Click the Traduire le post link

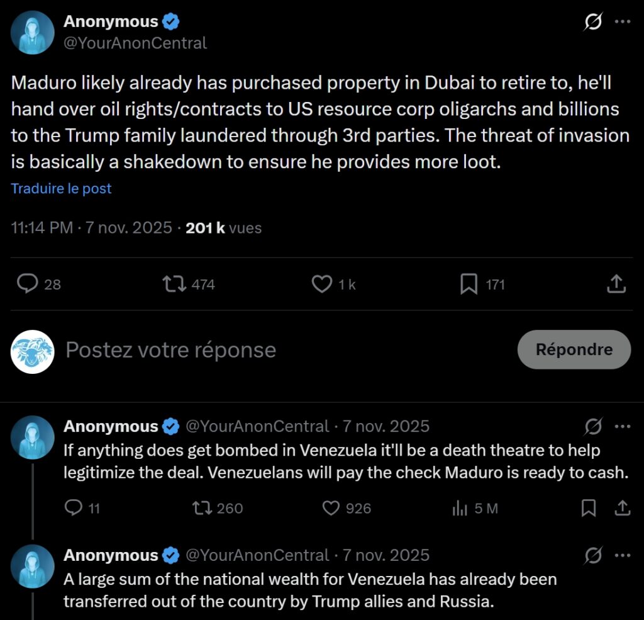pyautogui.click(x=61, y=188)
